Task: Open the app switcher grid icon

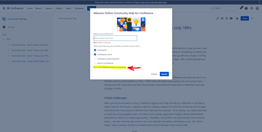Action: (x=4, y=8)
